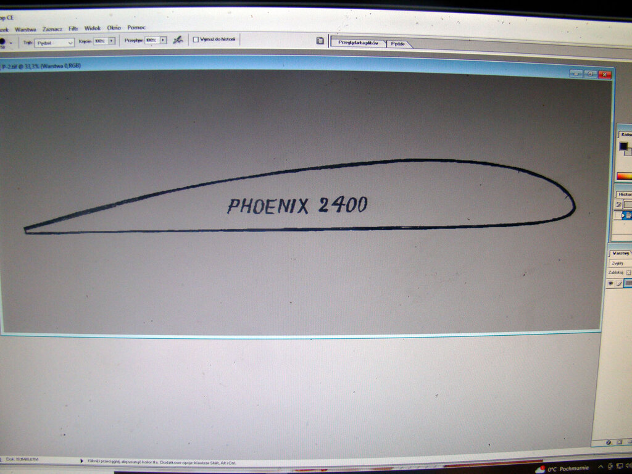This screenshot has width=632, height=474.
Task: Click the foreground color swatch
Action: coord(623,146)
